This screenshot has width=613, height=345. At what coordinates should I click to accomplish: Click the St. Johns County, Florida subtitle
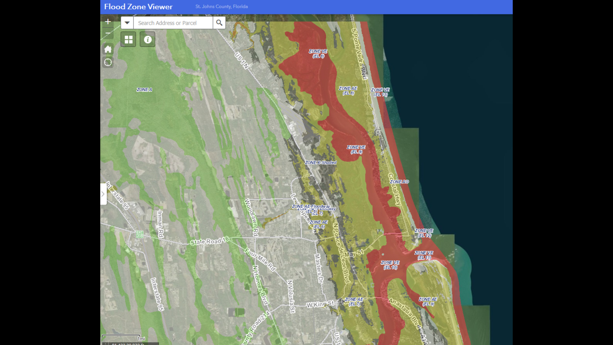(221, 7)
